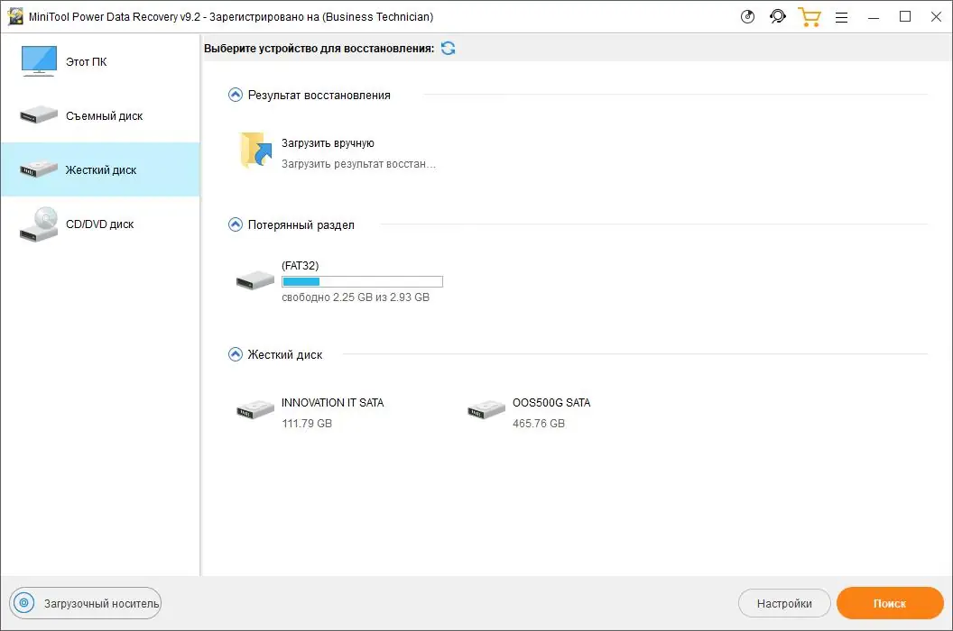The image size is (953, 631).
Task: Click the Поиск scan button
Action: pos(890,603)
